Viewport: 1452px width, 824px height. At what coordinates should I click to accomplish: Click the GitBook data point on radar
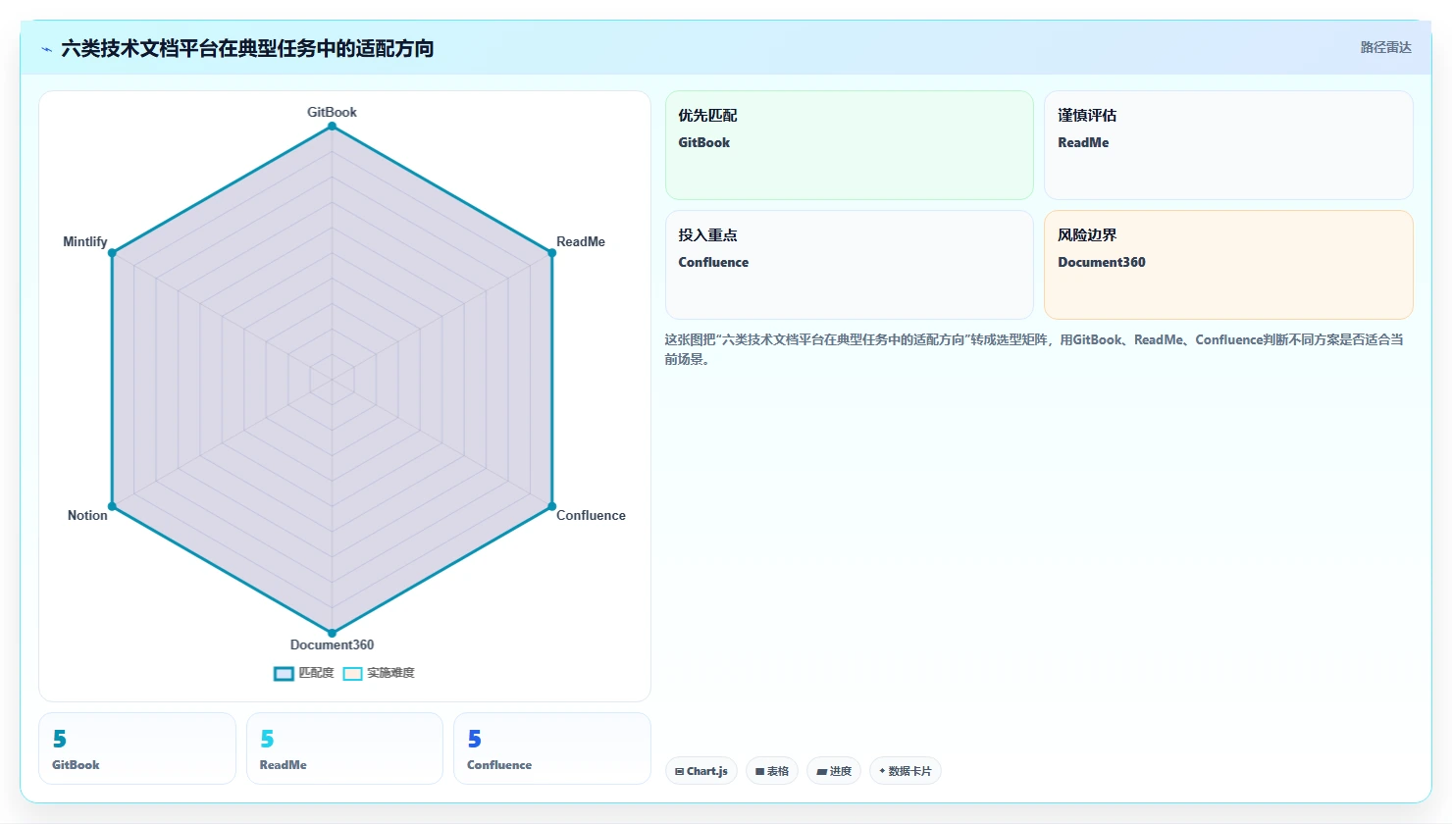tap(332, 127)
